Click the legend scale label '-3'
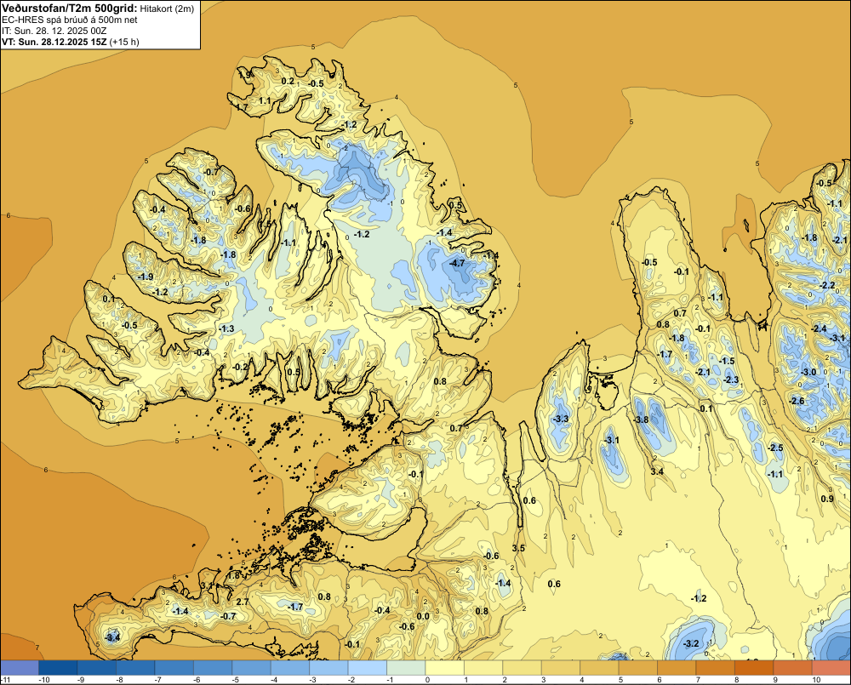The height and width of the screenshot is (685, 851). [x=312, y=680]
